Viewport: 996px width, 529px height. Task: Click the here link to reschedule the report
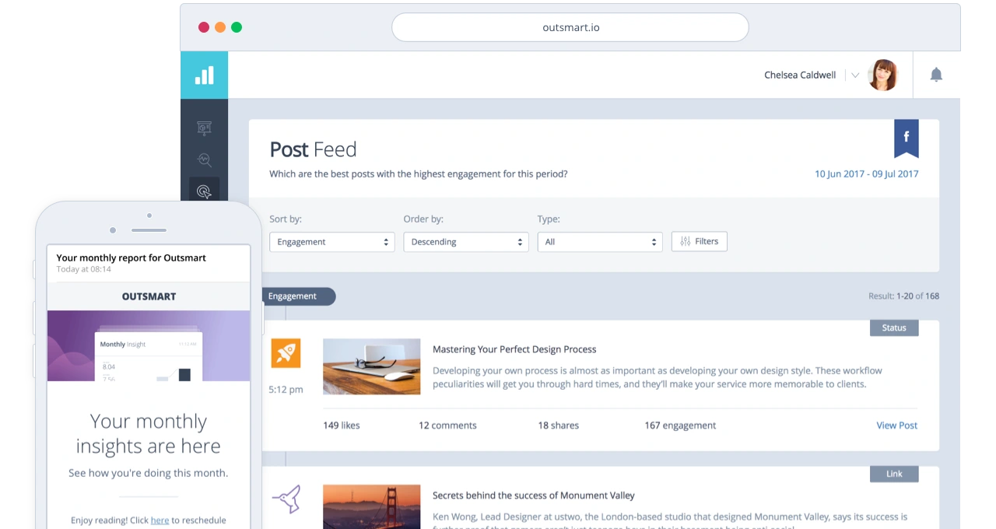(160, 520)
